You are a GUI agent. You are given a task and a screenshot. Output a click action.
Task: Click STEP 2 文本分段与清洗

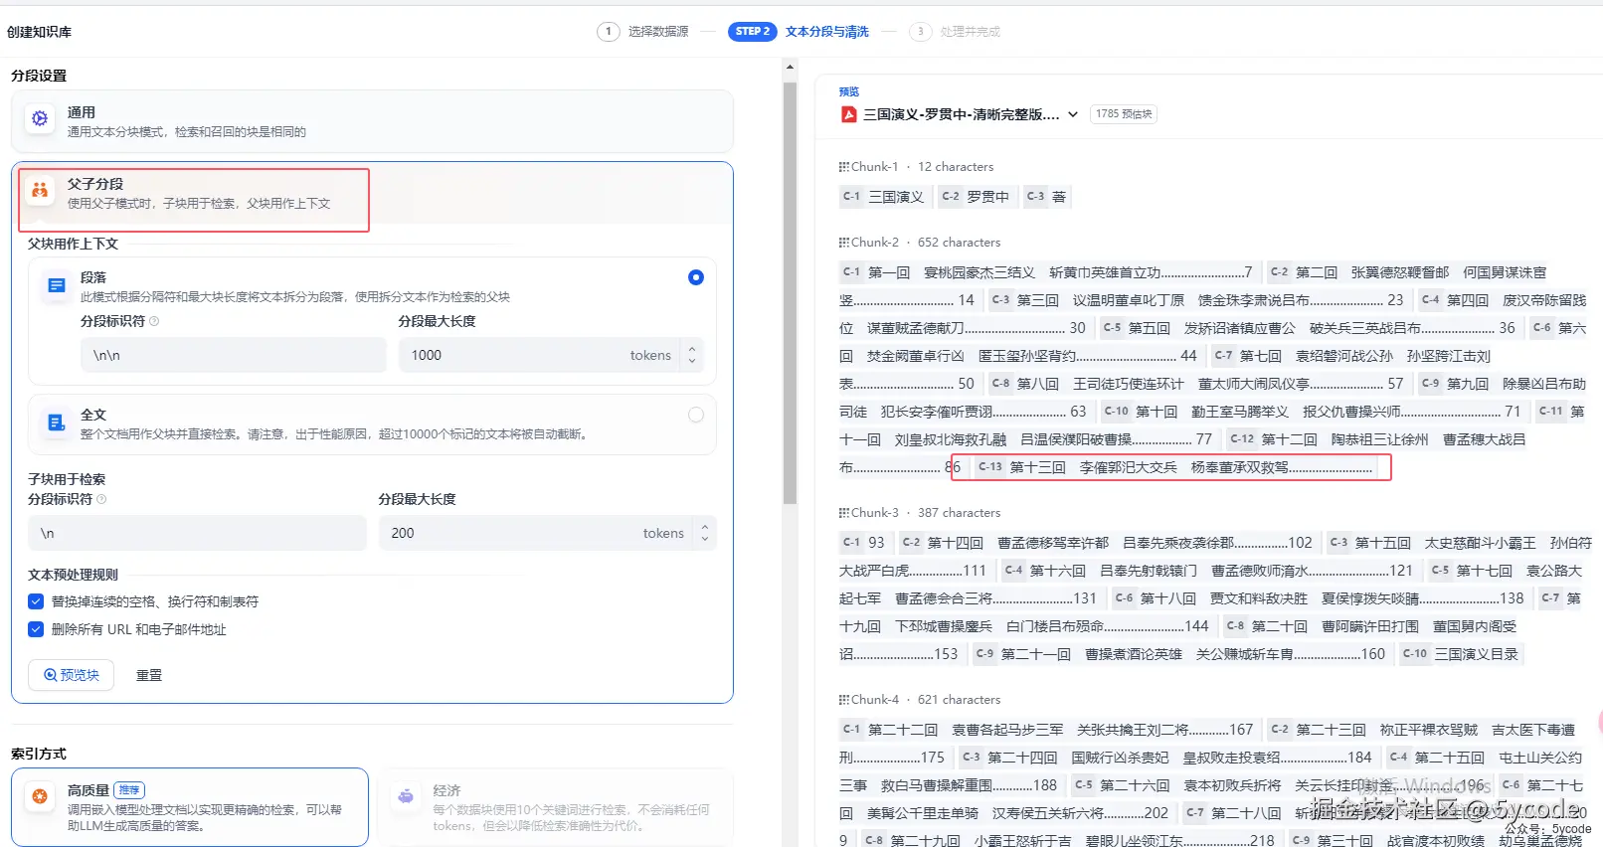pyautogui.click(x=799, y=32)
